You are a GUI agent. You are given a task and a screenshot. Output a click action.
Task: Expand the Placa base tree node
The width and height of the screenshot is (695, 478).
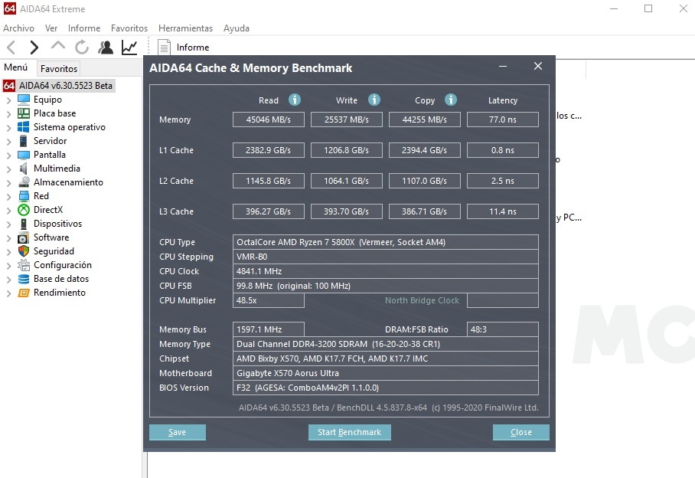pyautogui.click(x=9, y=113)
